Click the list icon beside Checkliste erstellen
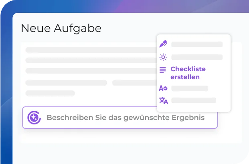Screen dimensions: 249x164 pyautogui.click(x=163, y=70)
